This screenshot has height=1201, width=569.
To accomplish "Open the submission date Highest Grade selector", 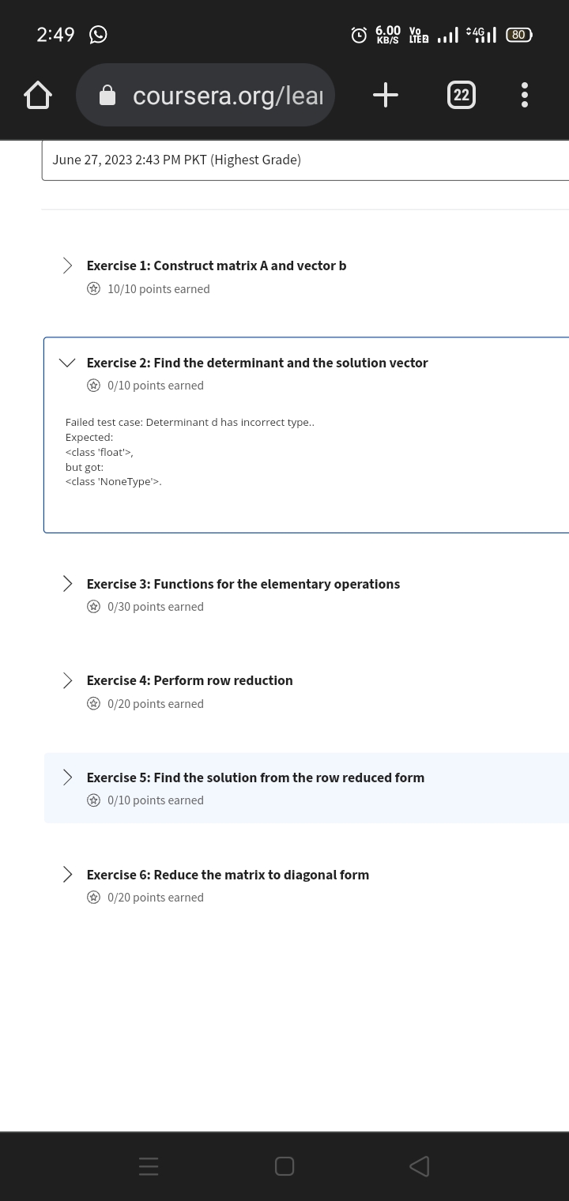I will [305, 160].
